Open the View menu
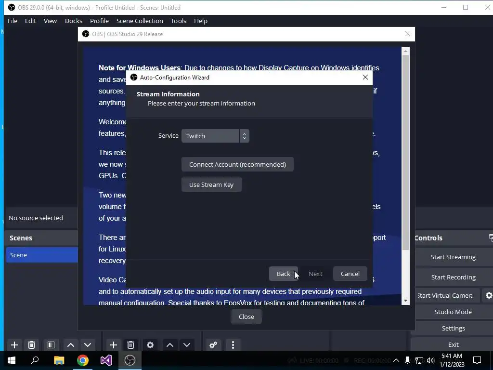The image size is (493, 370). 50,21
